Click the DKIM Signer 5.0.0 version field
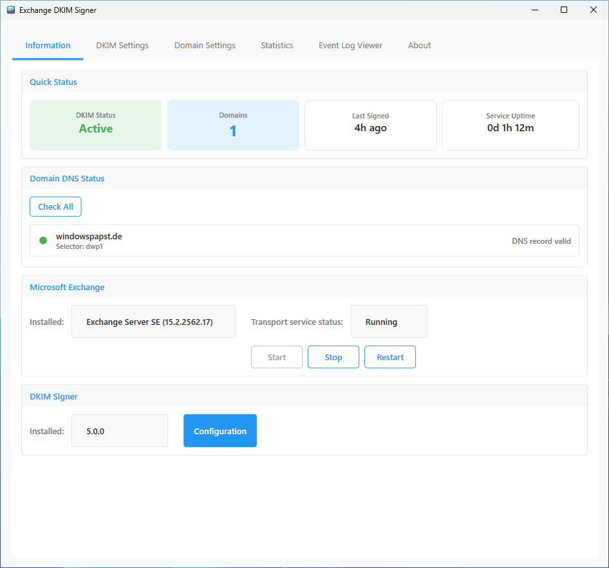 (120, 431)
